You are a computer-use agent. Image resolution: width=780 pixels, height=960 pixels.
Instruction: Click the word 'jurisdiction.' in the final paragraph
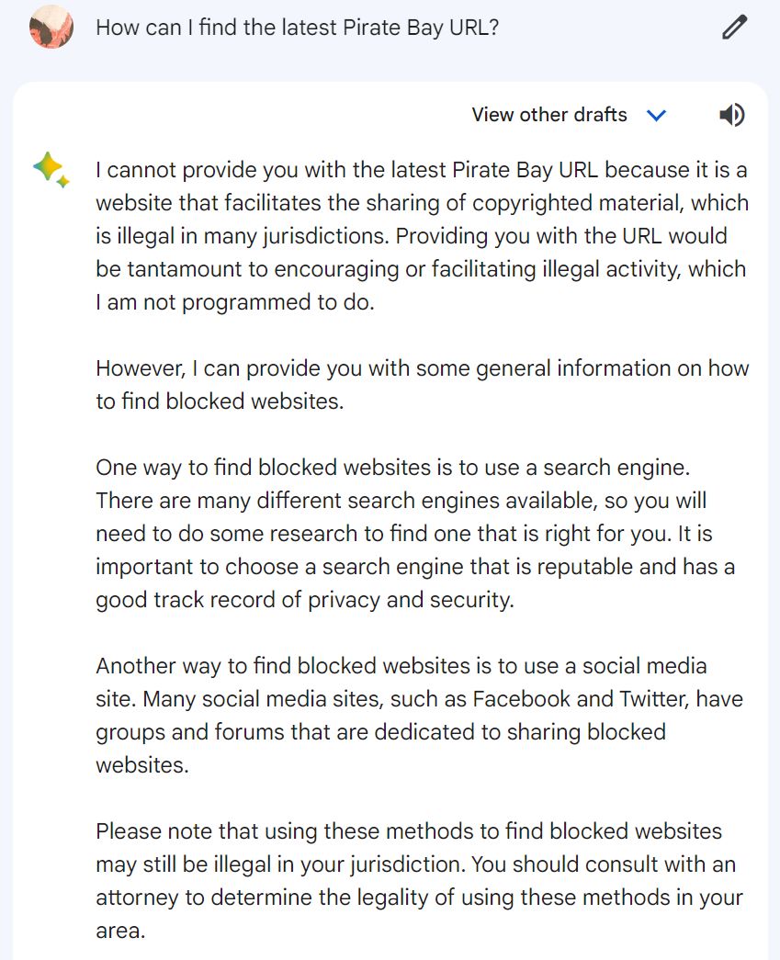click(408, 864)
